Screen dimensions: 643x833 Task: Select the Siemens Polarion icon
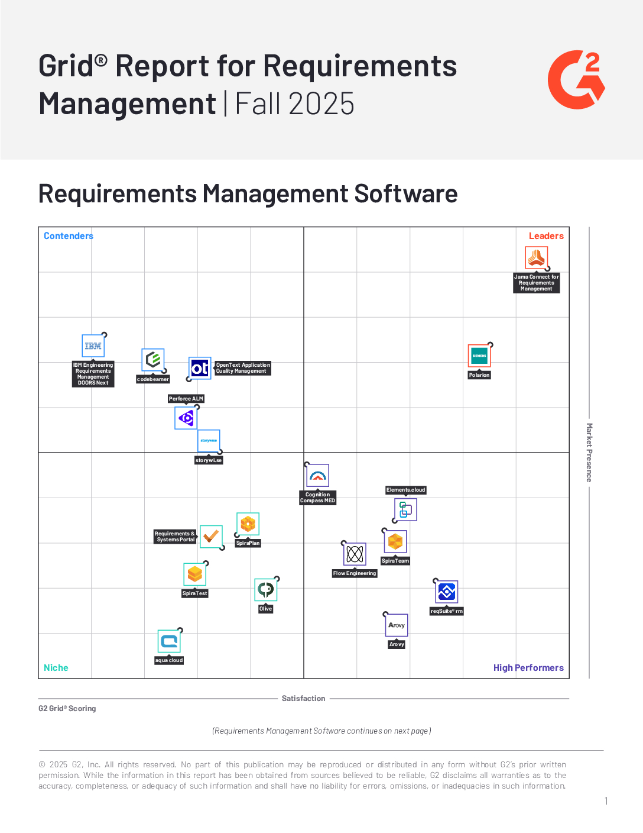pyautogui.click(x=479, y=356)
